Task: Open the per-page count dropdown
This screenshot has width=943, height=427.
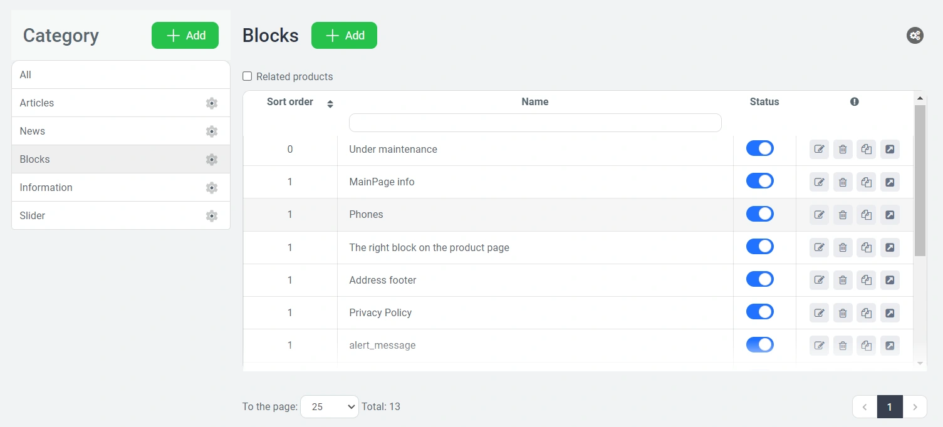Action: (x=329, y=407)
